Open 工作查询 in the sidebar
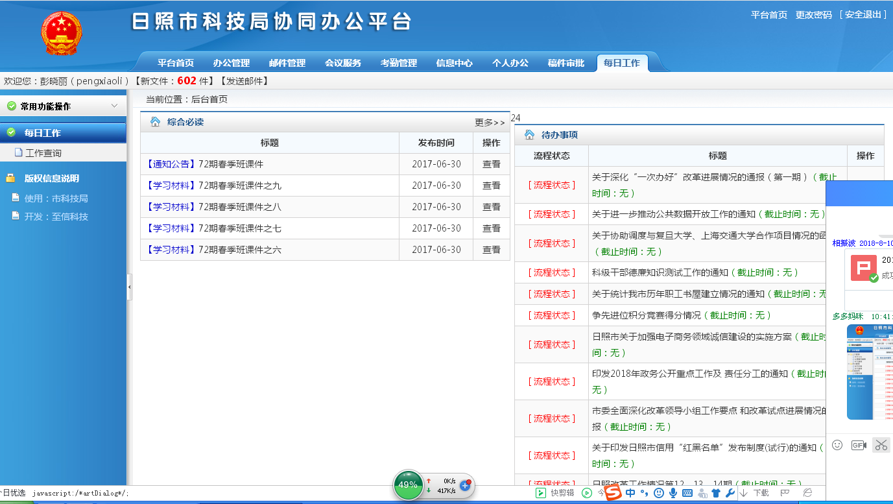Viewport: 893px width, 504px height. pos(43,153)
